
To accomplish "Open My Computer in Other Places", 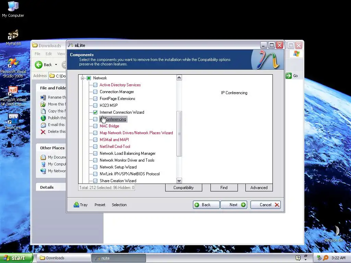I will pos(53,164).
